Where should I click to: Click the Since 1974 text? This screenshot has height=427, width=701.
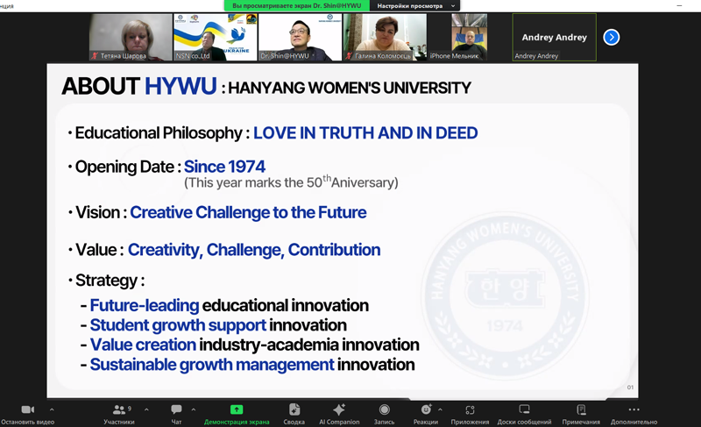[224, 167]
